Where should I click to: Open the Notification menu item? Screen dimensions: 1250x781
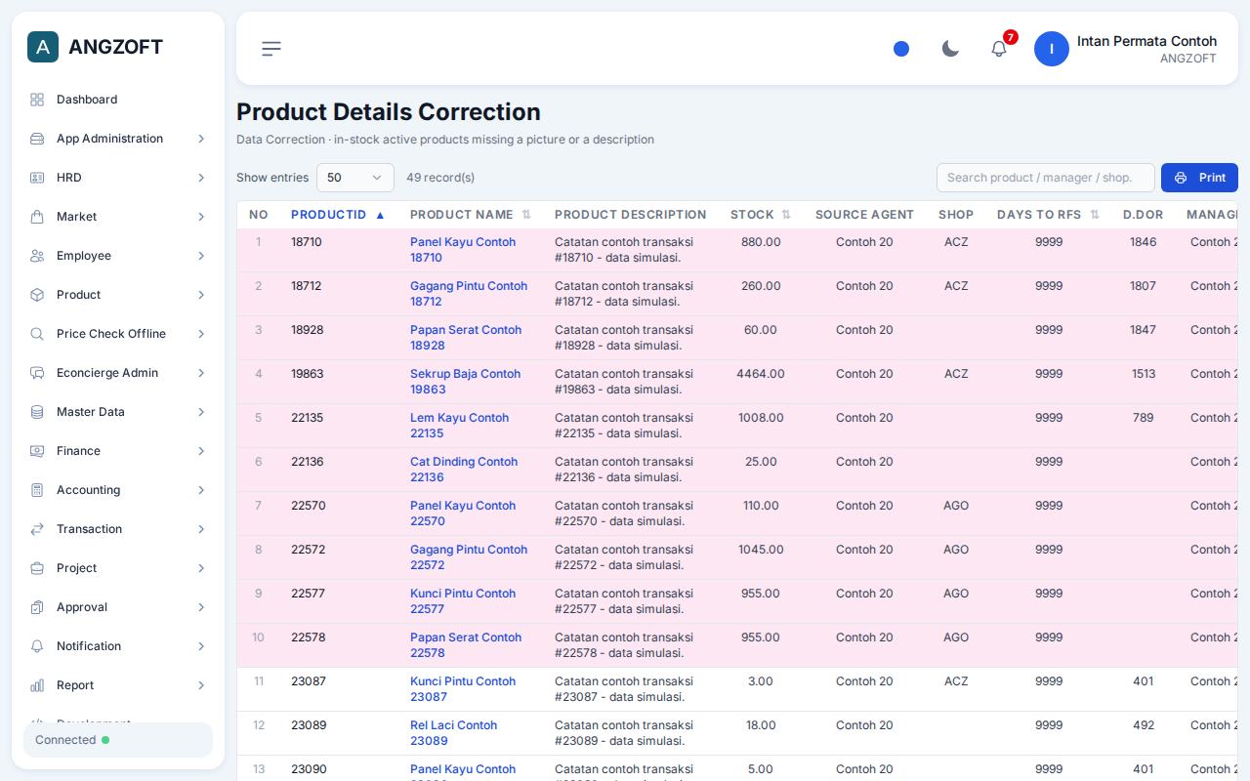118,646
